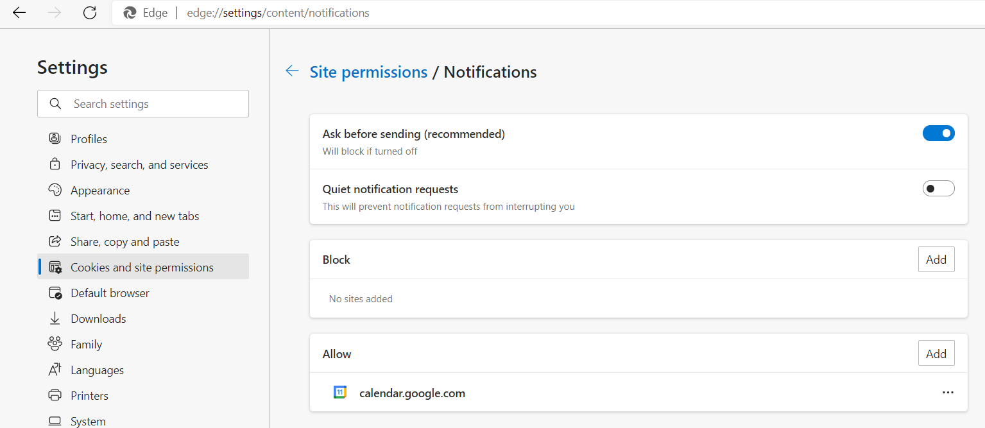The height and width of the screenshot is (428, 985).
Task: Open Share, copy and paste settings
Action: point(124,242)
